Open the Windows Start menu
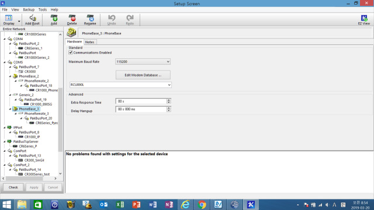374x210 pixels. tap(6, 205)
